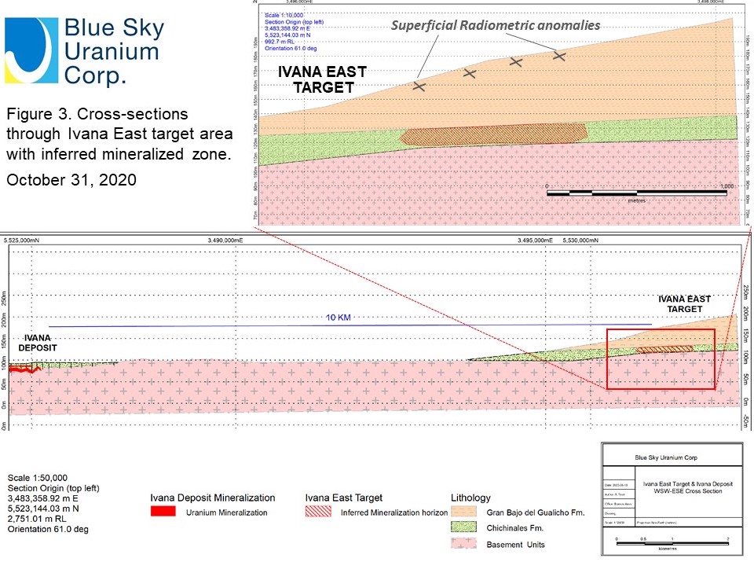This screenshot has height=562, width=754.
Task: Select the hatched Inferred Mineralization horizon legend swatch
Action: [x=320, y=513]
